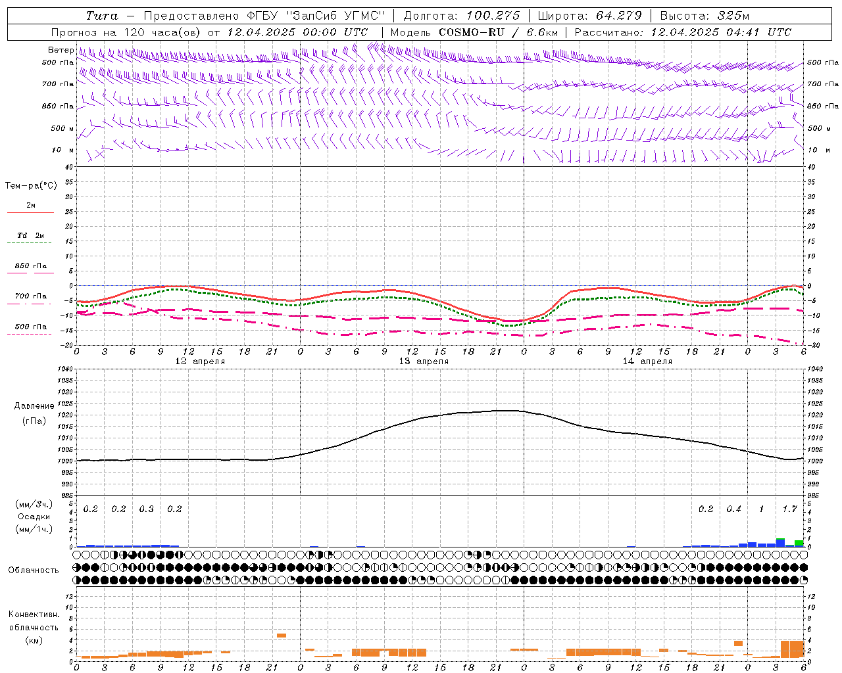Click "Прогноз на 120 часа(ов)" text
The height and width of the screenshot is (673, 842).
(126, 32)
